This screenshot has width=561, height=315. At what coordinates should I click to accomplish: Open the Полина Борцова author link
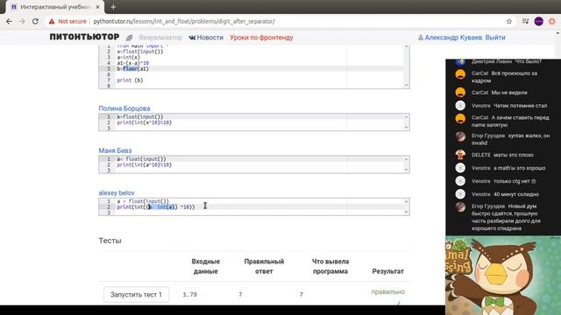tap(124, 108)
